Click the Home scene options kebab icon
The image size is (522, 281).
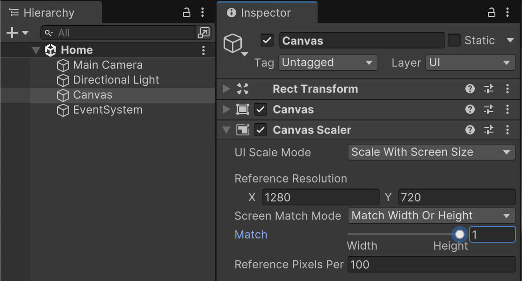tap(203, 50)
